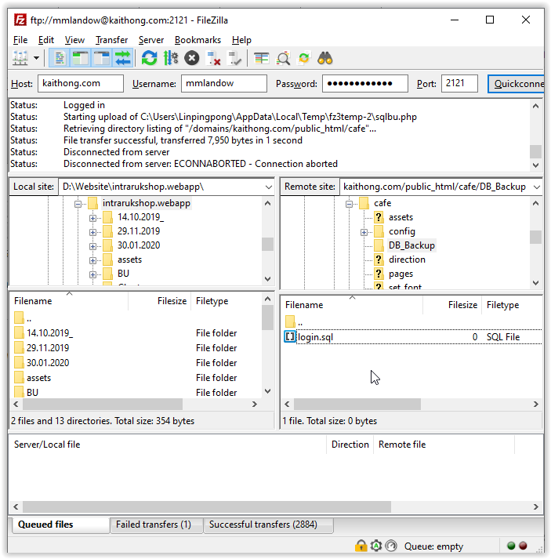
Task: Toggle synchronized browsing
Action: coord(304,58)
